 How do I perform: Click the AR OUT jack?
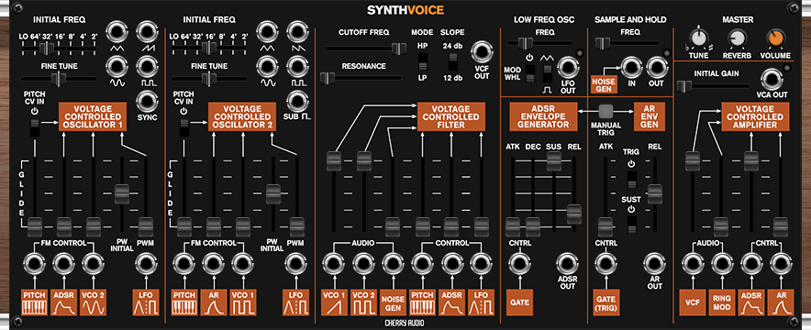click(655, 264)
